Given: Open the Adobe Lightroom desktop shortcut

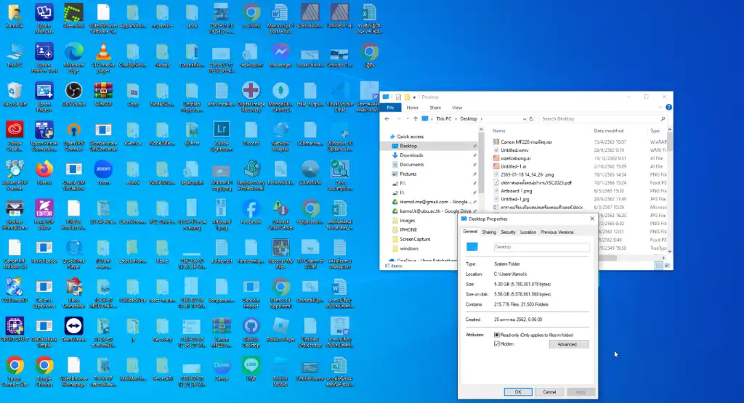Looking at the screenshot, I should tap(222, 136).
